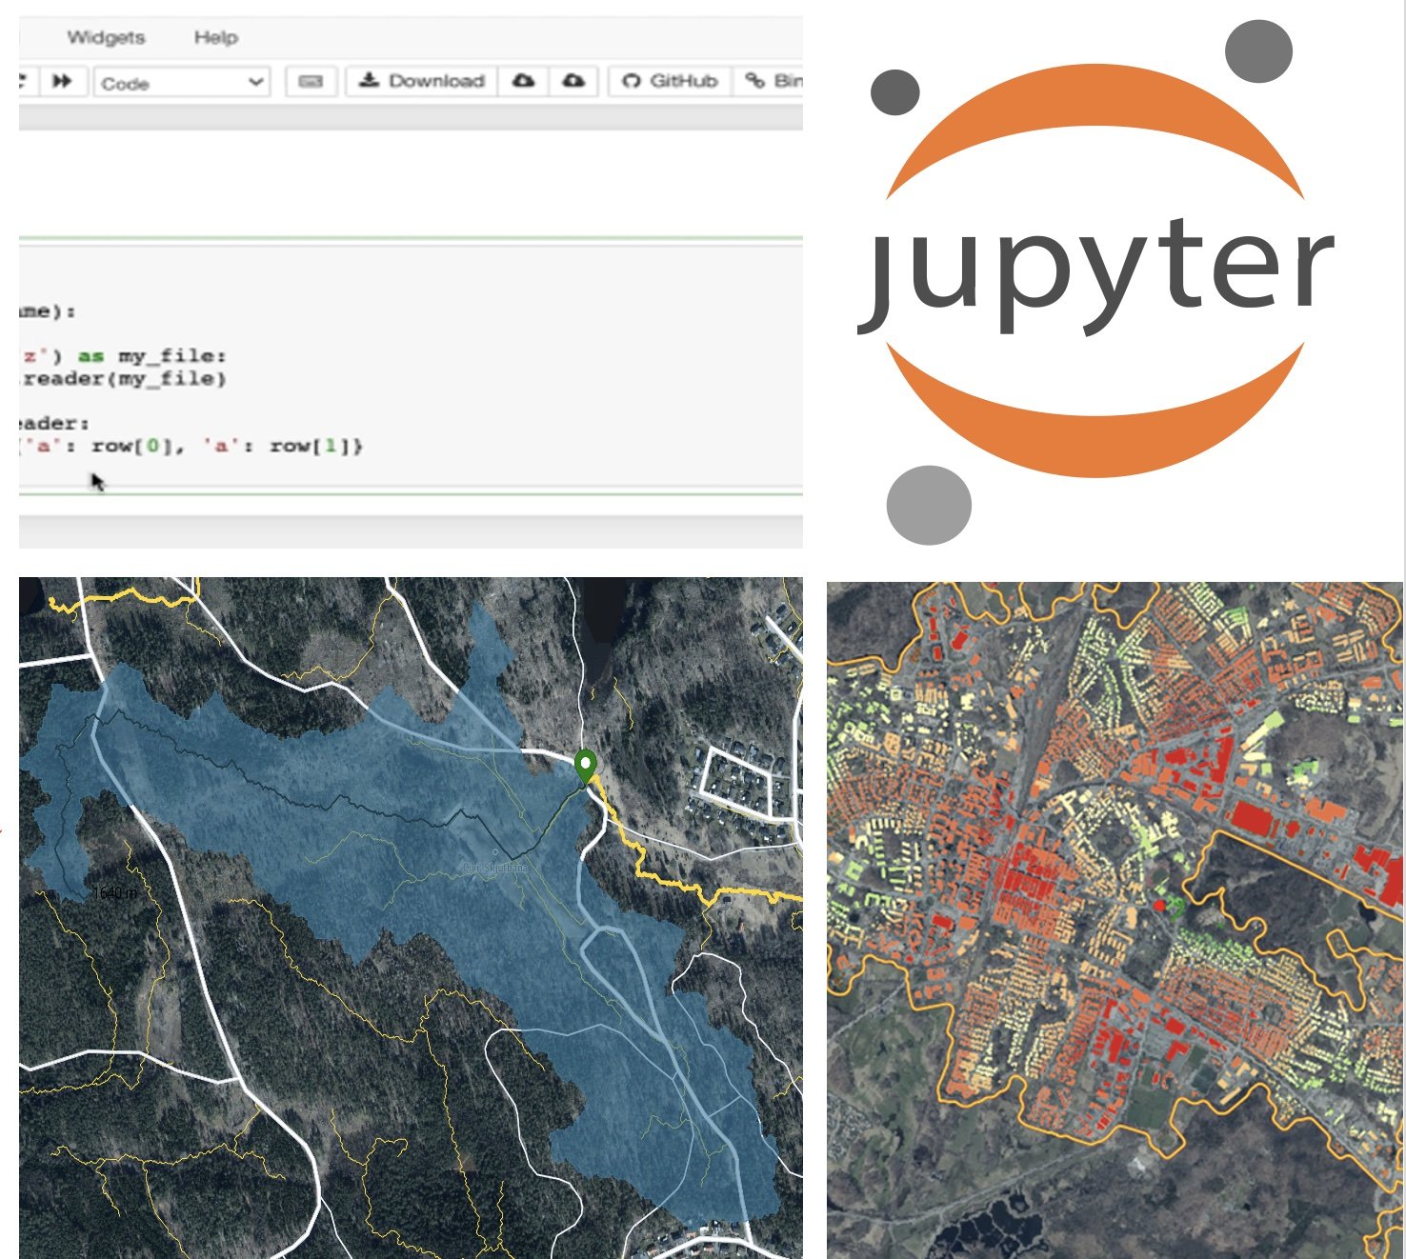This screenshot has height=1259, width=1406.
Task: Click the second cloud icon before GitHub
Action: (573, 81)
